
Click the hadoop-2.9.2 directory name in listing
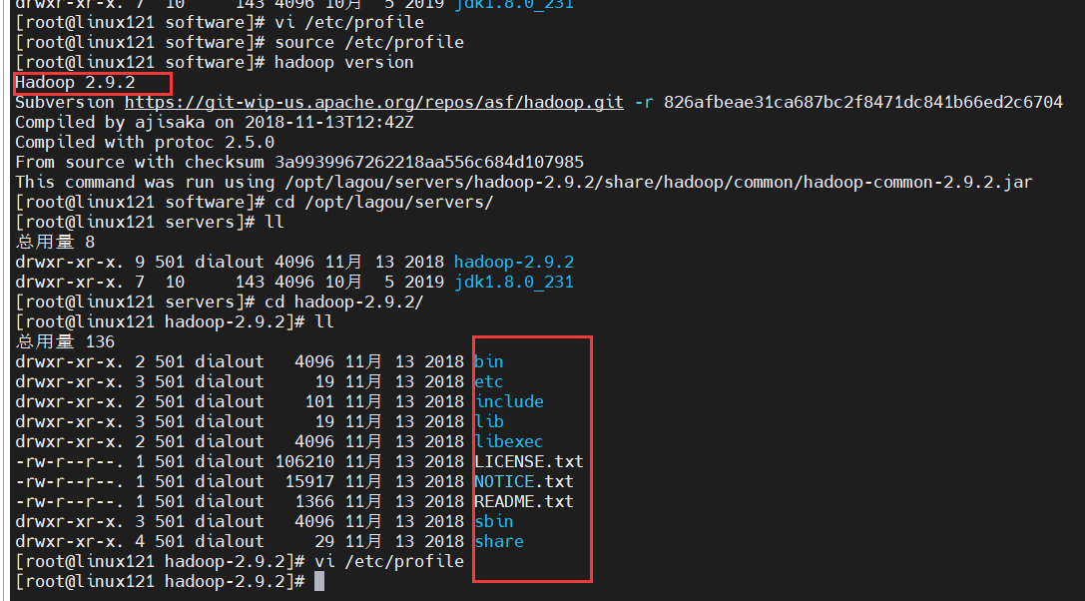pos(514,263)
